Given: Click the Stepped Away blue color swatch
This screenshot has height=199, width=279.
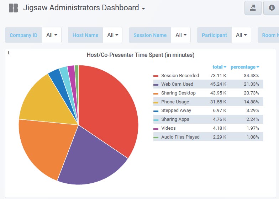Looking at the screenshot, I should [x=156, y=111].
